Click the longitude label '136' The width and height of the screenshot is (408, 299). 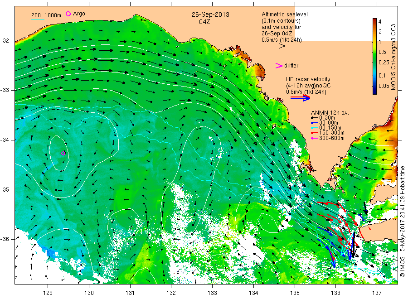coord(335,293)
